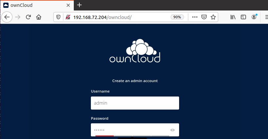Click the 'Create an admin account' text

135,81
